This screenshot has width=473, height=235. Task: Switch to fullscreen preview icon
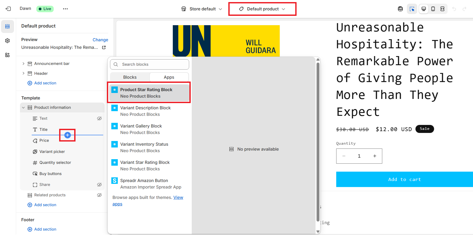pos(442,9)
